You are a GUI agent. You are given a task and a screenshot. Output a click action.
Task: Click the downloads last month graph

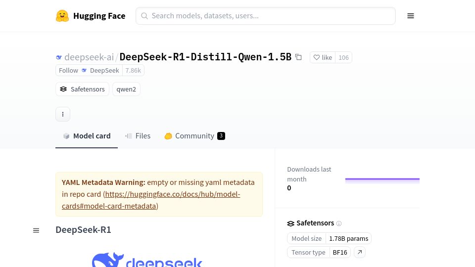coord(382,181)
